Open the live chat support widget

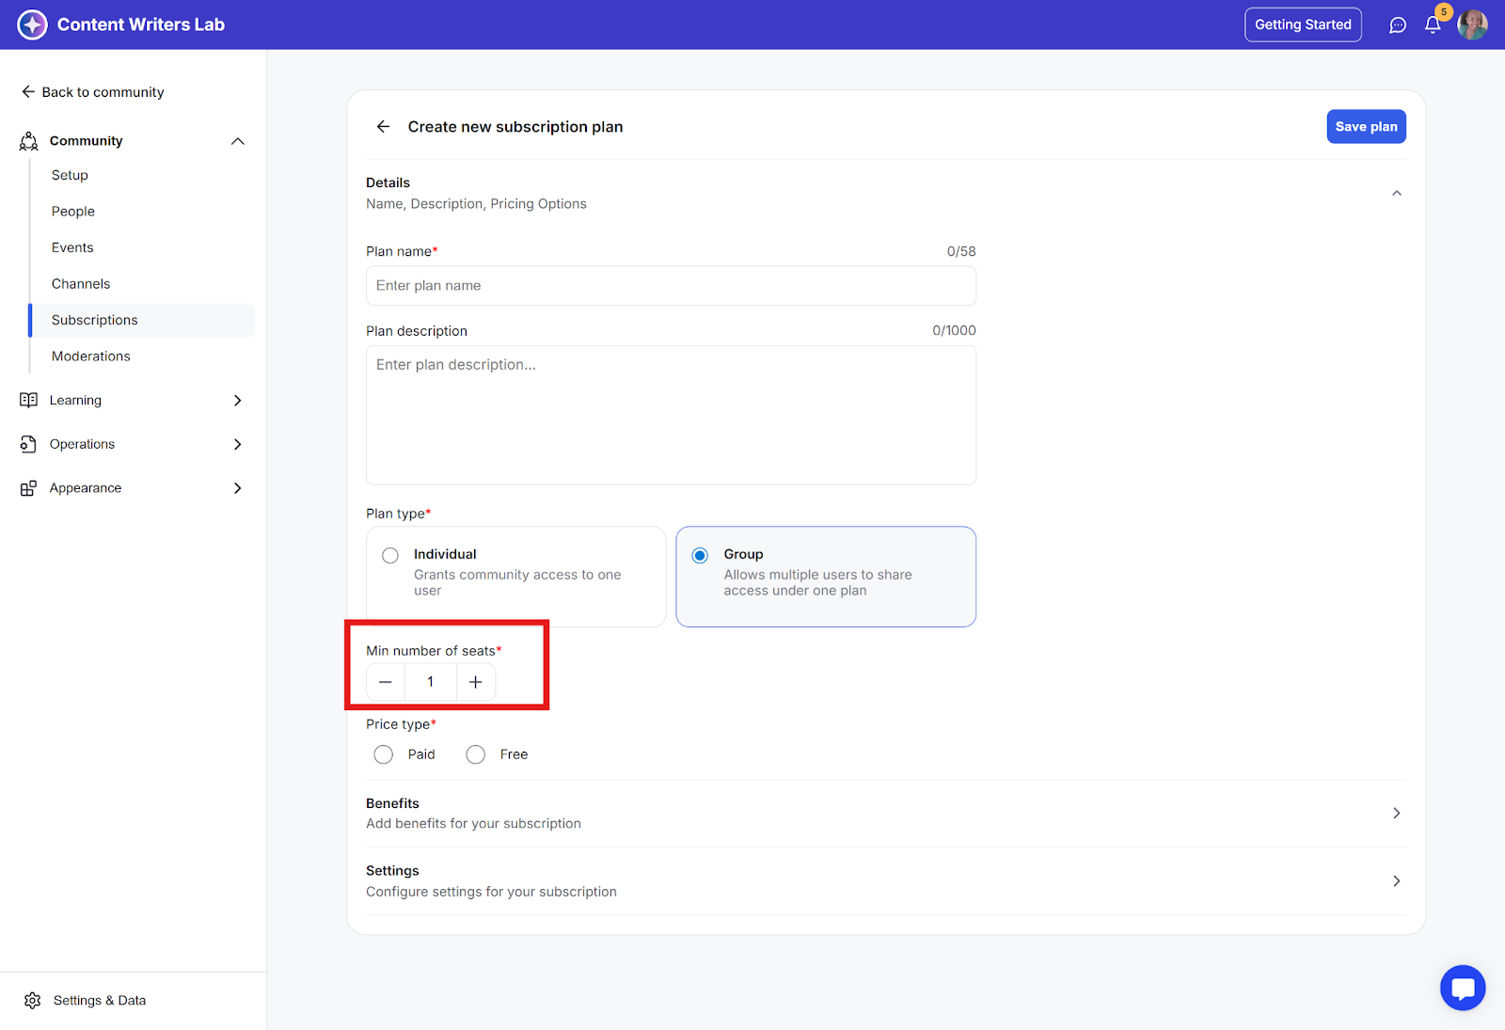(x=1462, y=988)
